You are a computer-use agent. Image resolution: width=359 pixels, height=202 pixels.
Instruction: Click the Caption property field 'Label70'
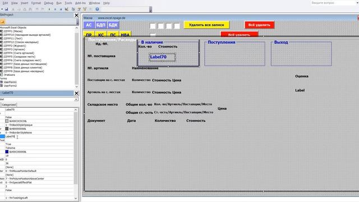coord(39,136)
